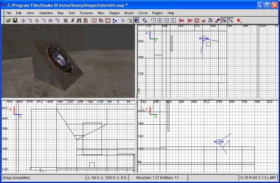
Task: Click the dotted-square Hollow brush icon
Action: [94, 21]
